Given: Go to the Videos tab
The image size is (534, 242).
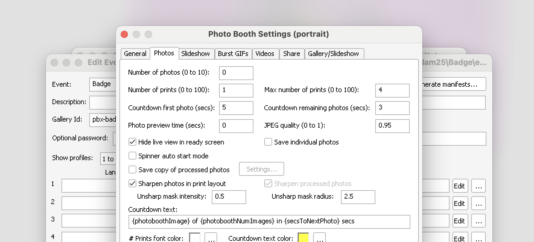Looking at the screenshot, I should click(265, 54).
